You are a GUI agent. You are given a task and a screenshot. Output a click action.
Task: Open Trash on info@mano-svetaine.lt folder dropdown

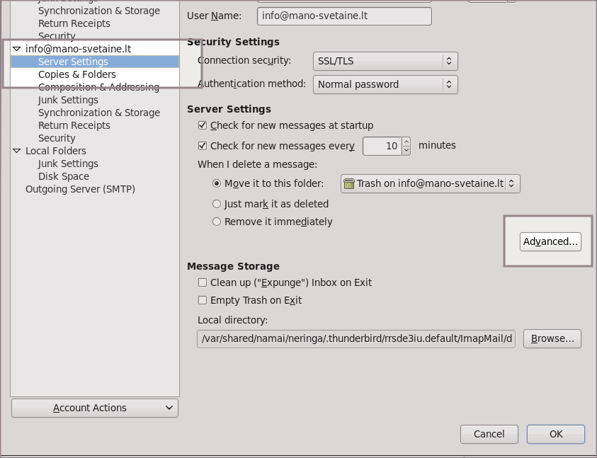click(x=430, y=183)
